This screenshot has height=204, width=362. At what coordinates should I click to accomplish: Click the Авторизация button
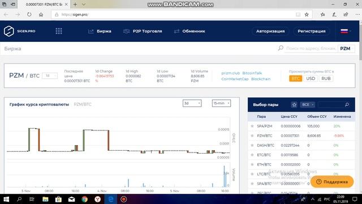point(270,31)
